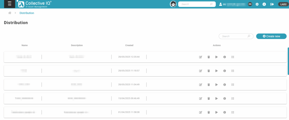Click the Distribution breadcrumb link

27,13
